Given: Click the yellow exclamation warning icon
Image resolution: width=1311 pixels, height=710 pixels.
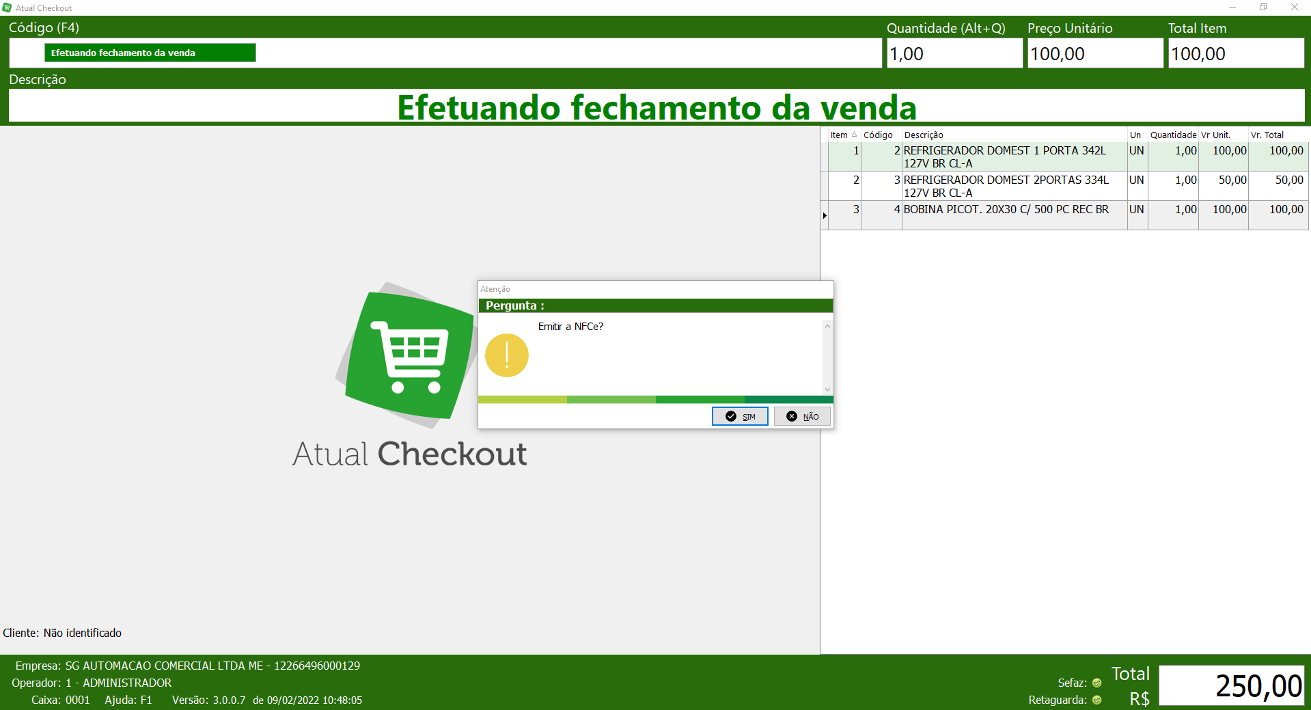Looking at the screenshot, I should (x=507, y=355).
